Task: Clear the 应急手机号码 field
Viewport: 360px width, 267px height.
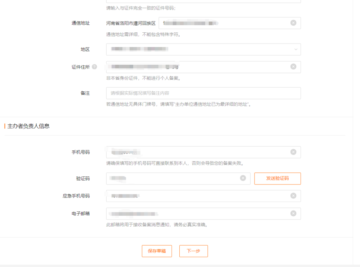Action: [293, 196]
